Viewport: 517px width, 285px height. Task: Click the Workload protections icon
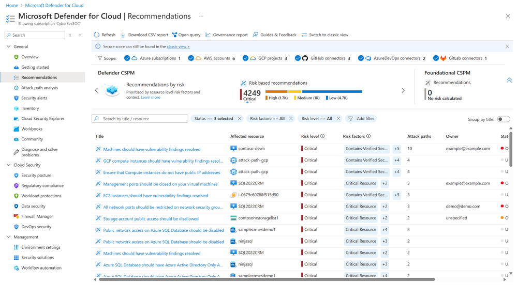[x=16, y=196]
